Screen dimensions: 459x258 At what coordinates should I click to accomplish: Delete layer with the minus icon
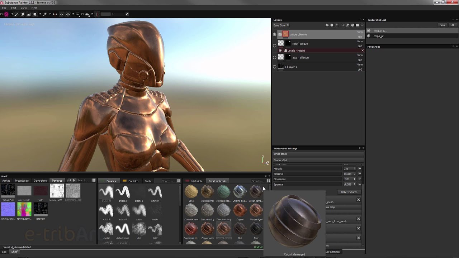(x=362, y=25)
